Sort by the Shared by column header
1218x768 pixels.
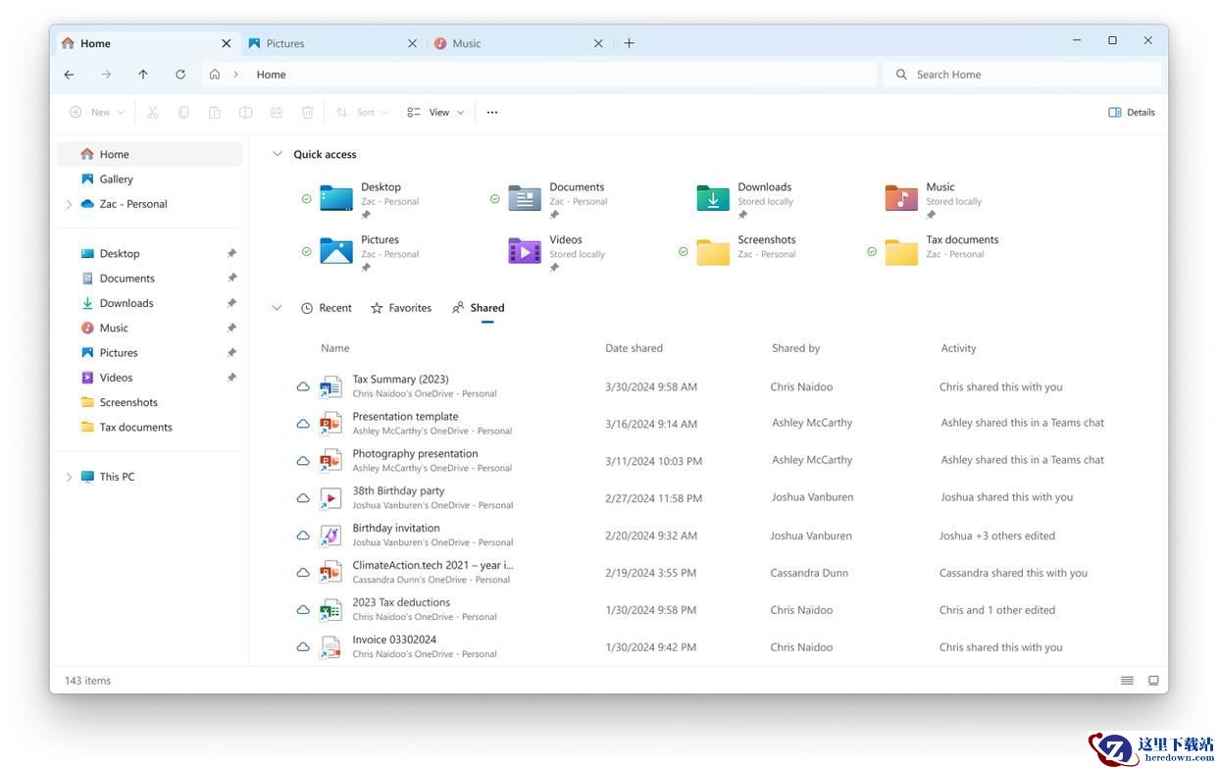(795, 348)
